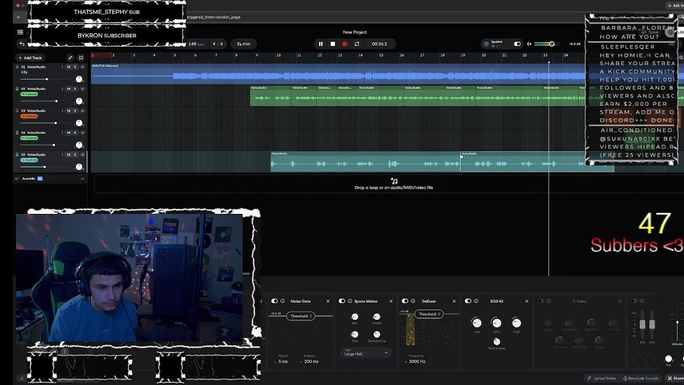Screen dimensions: 684x385
Task: Click the master volume speaker icon
Action: tap(529, 44)
